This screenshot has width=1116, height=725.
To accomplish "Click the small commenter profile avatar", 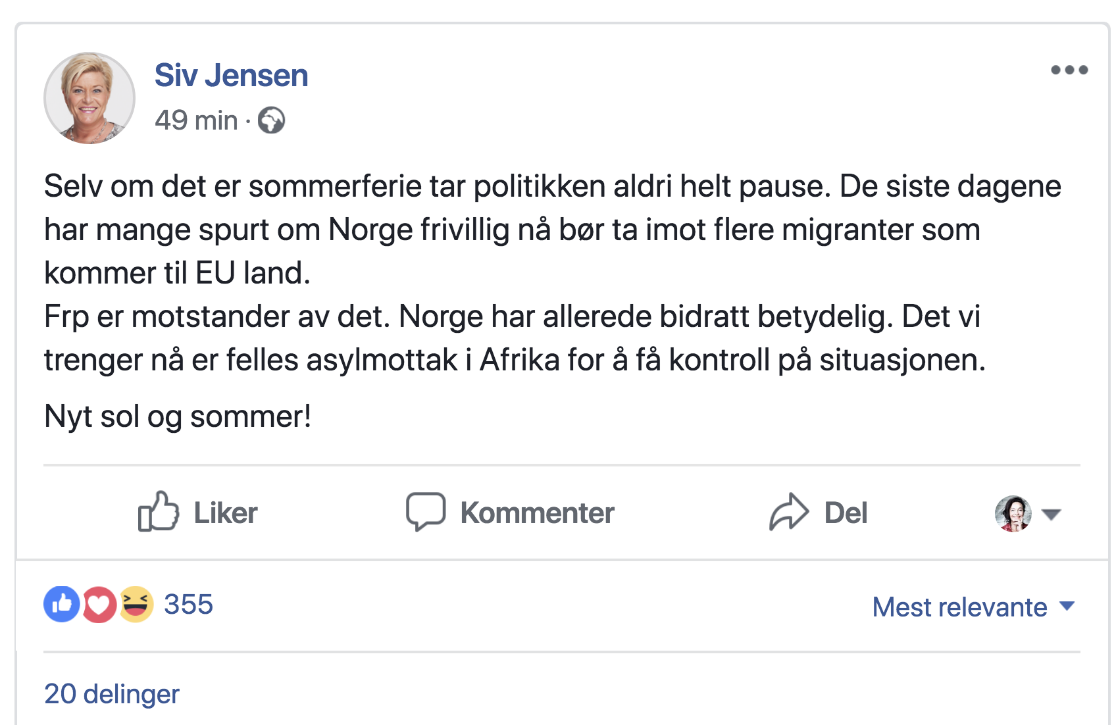I will click(x=1013, y=514).
